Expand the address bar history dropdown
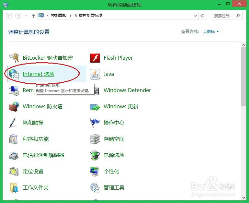This screenshot has height=203, width=249. click(x=196, y=16)
